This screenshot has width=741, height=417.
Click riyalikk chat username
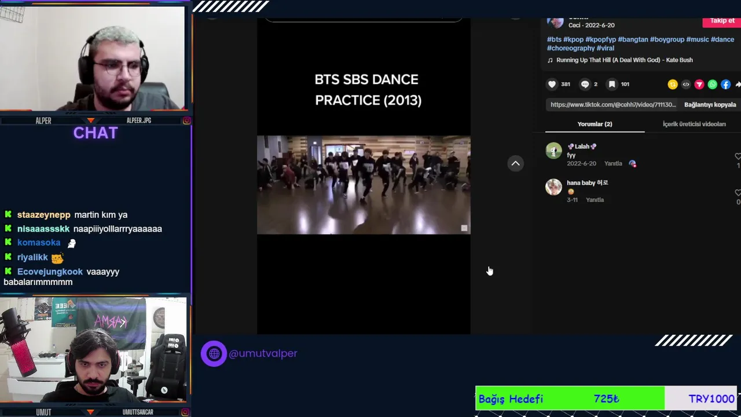(x=32, y=257)
